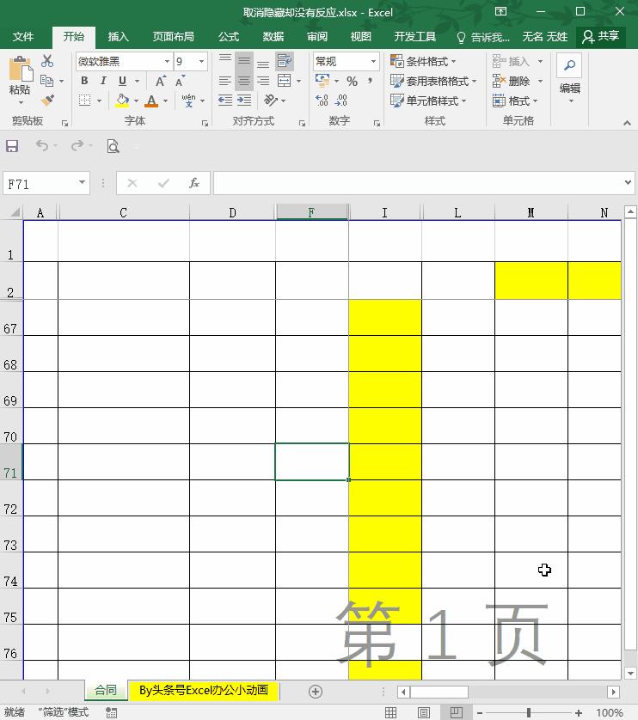
Task: Open the 编辑 Editing group button
Action: pyautogui.click(x=569, y=79)
